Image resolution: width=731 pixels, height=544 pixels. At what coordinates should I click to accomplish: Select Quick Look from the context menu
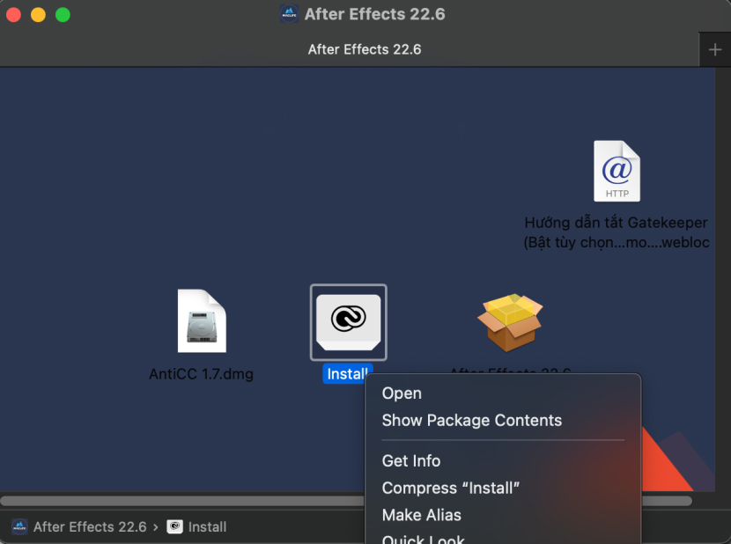pyautogui.click(x=423, y=538)
